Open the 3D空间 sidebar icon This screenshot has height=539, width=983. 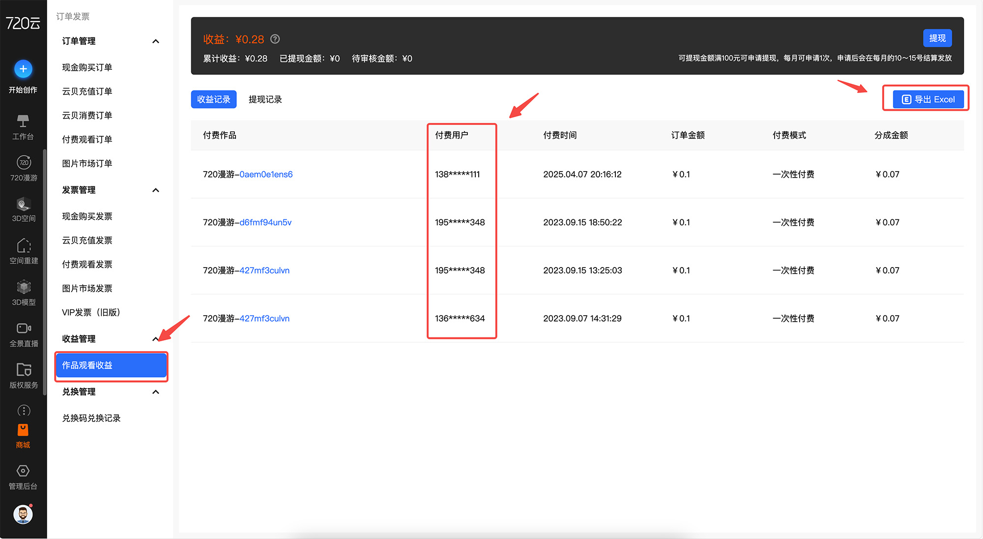24,204
